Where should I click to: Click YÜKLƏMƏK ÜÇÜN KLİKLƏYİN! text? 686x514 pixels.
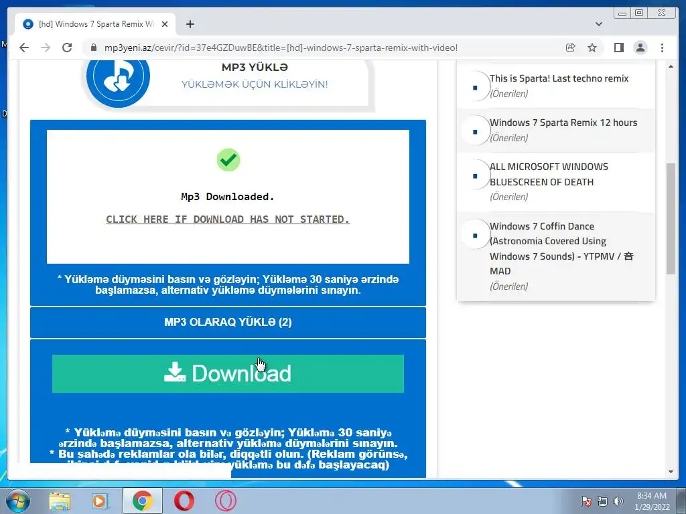pos(255,84)
